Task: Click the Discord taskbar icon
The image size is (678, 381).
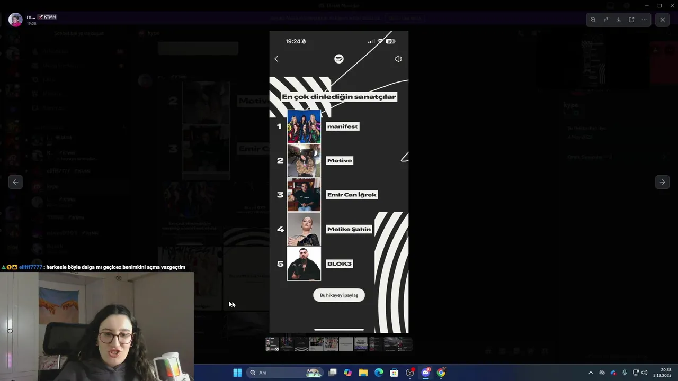Action: [425, 373]
